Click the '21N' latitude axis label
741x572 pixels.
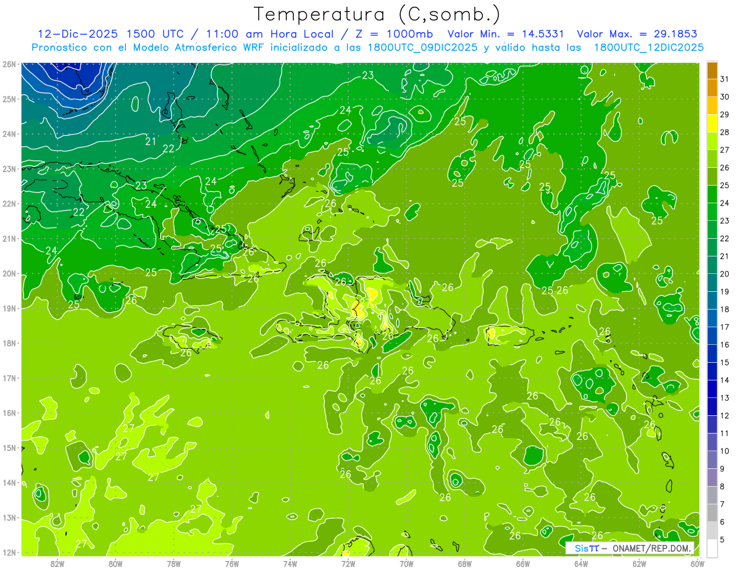pos(9,238)
